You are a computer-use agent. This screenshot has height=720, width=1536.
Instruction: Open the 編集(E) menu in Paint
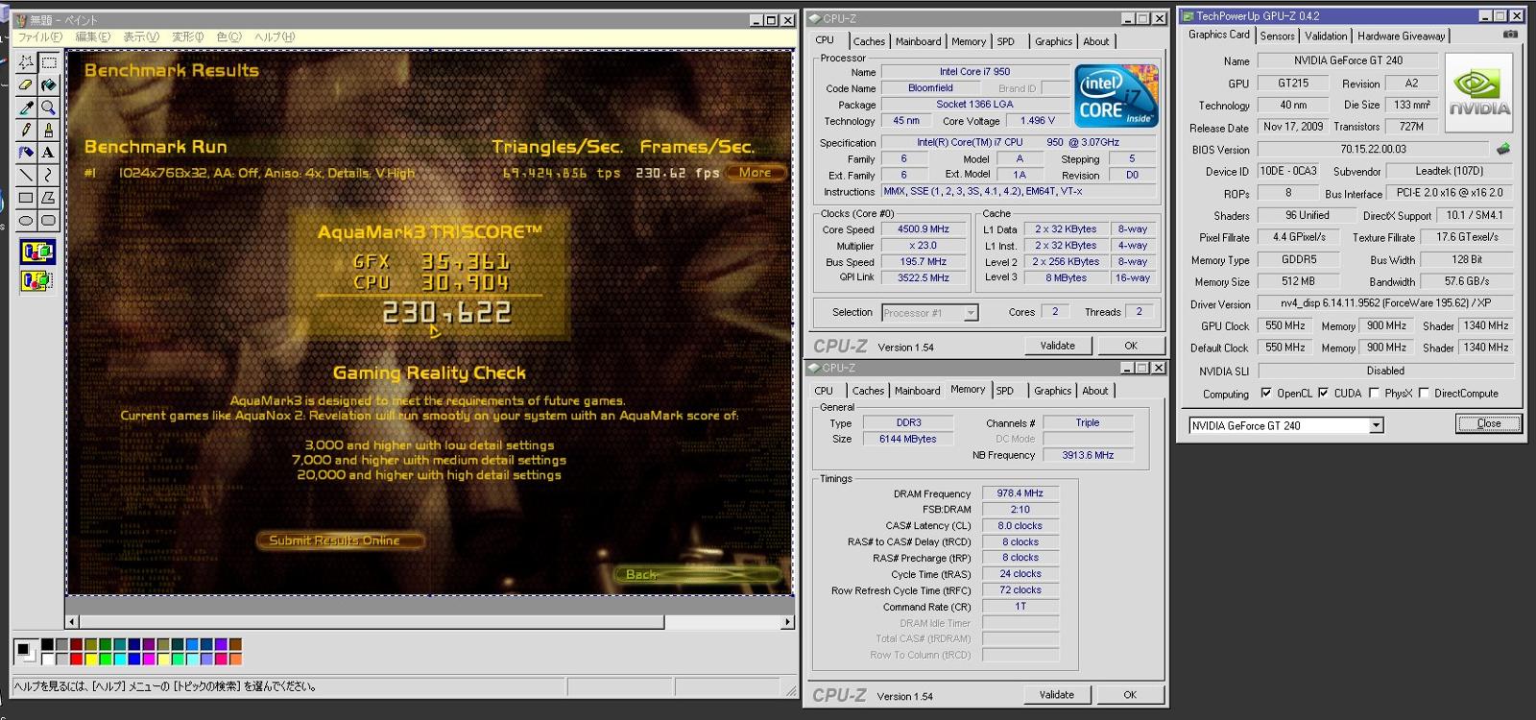(x=93, y=36)
